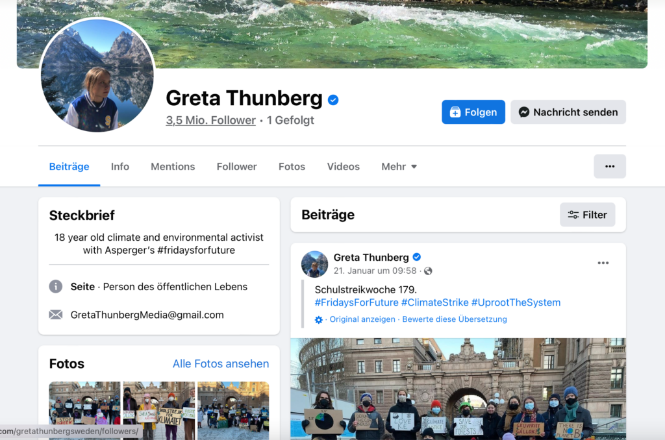Click the email envelope icon in Steckbrief
The height and width of the screenshot is (440, 665).
click(56, 315)
